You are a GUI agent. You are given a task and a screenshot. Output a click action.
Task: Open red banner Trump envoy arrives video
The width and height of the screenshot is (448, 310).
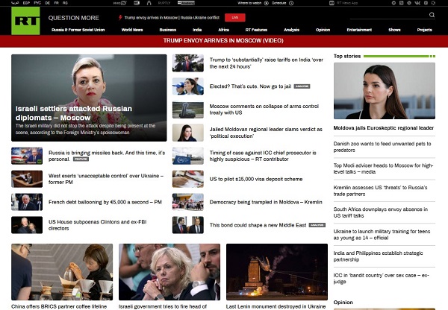[223, 41]
